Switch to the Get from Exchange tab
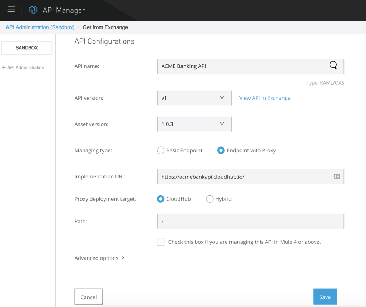Screen dimensions: 366x307 coord(105,27)
